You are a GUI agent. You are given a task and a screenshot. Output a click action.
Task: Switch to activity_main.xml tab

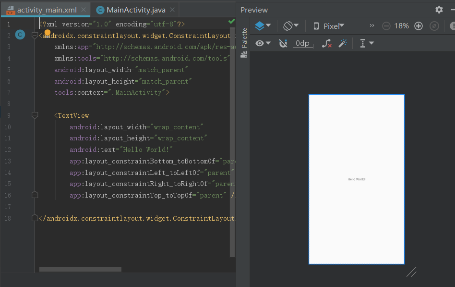(x=47, y=10)
